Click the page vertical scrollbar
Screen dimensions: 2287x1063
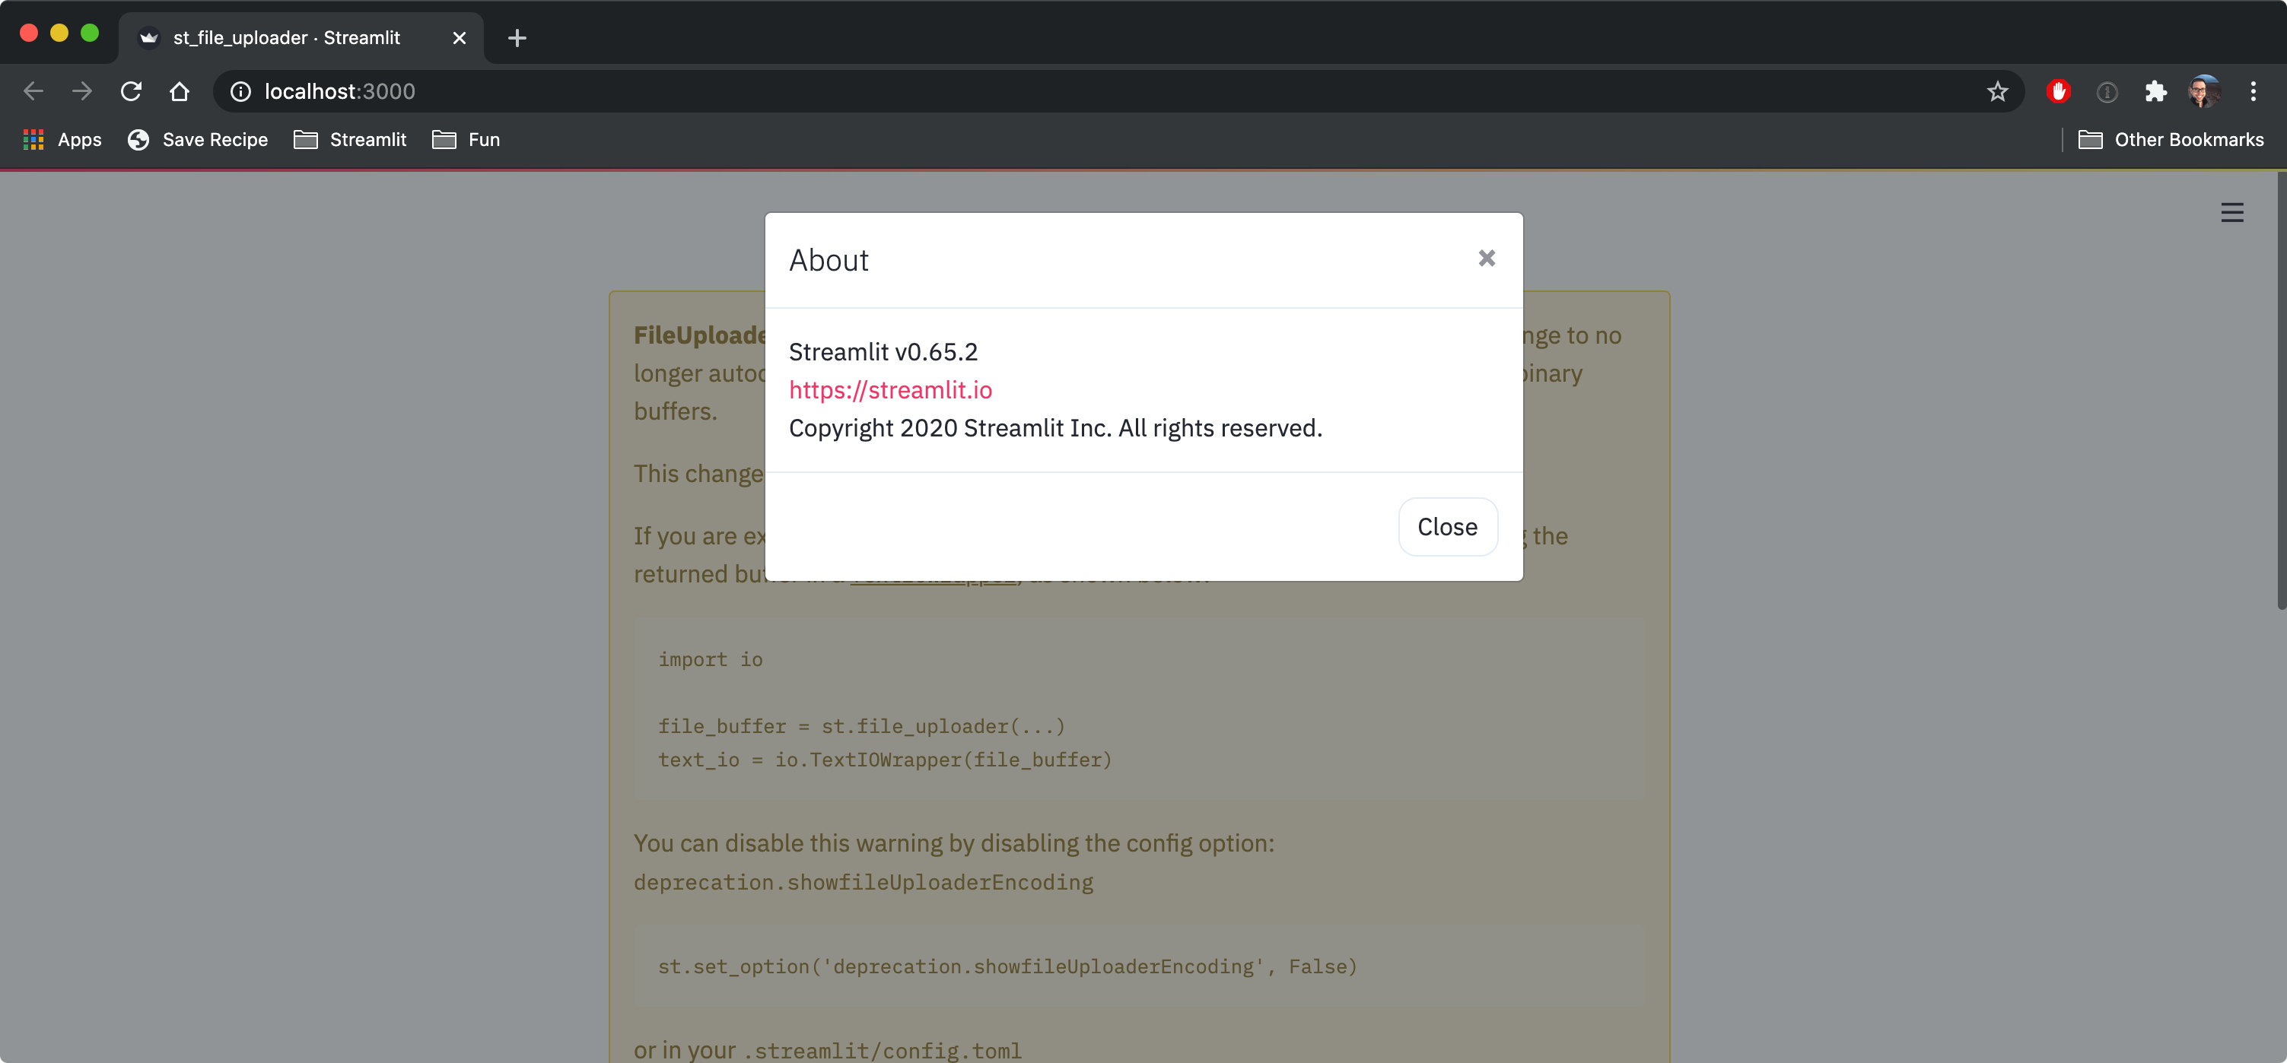2281,390
